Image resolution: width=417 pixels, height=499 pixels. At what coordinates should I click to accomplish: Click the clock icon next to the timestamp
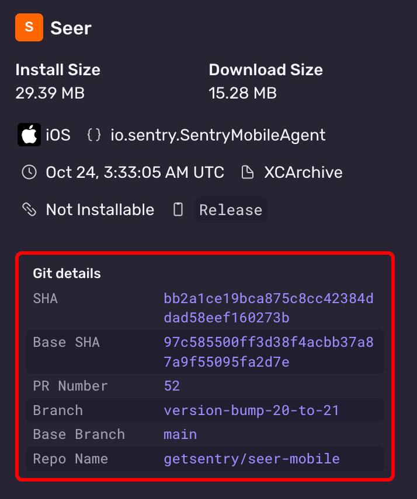pos(29,172)
